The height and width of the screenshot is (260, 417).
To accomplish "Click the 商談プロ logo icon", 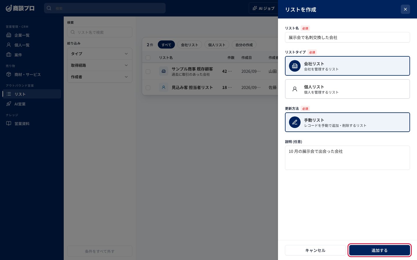I will [x=9, y=8].
